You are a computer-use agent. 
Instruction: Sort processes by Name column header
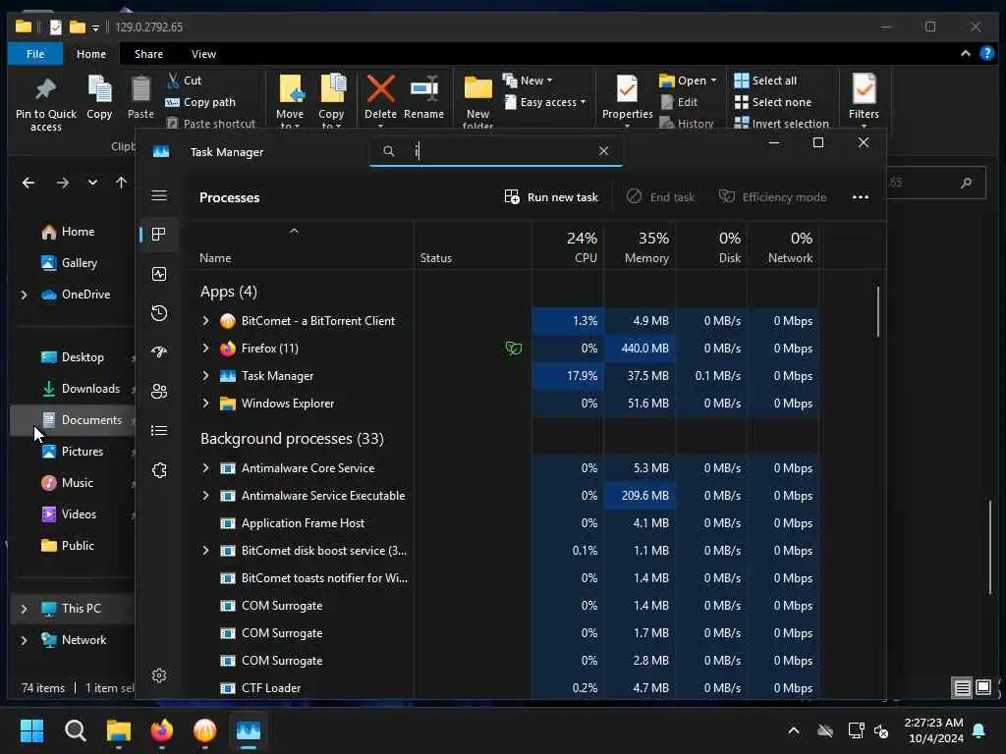pos(301,246)
